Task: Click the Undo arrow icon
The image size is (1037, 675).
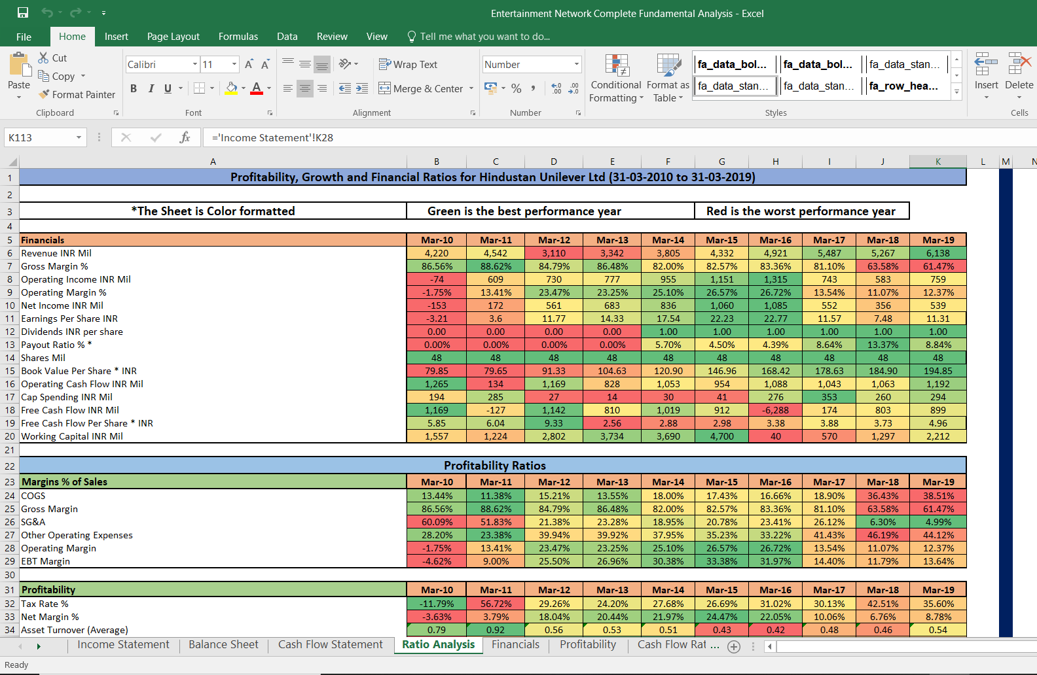Action: 47,12
